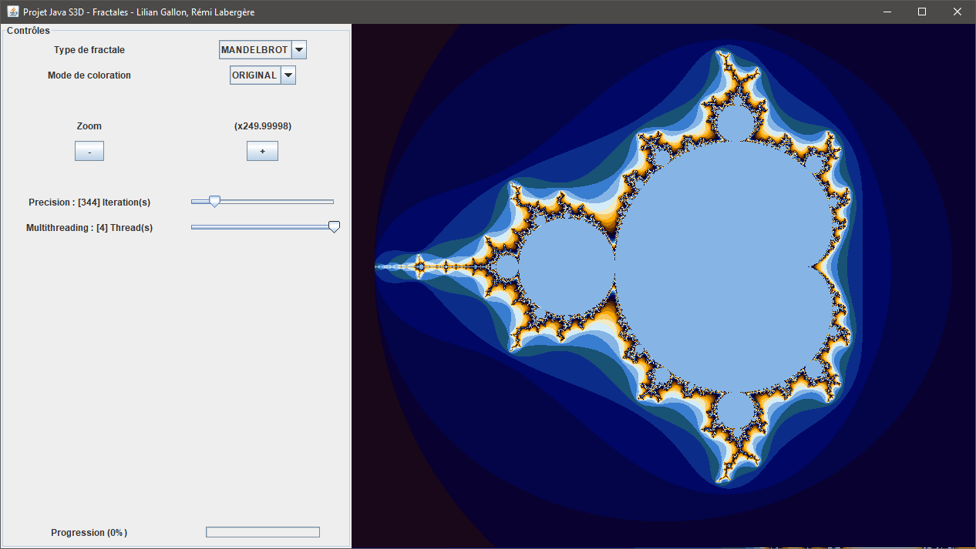The image size is (976, 549).
Task: Click the 'Mode de coloration' label
Action: click(89, 75)
